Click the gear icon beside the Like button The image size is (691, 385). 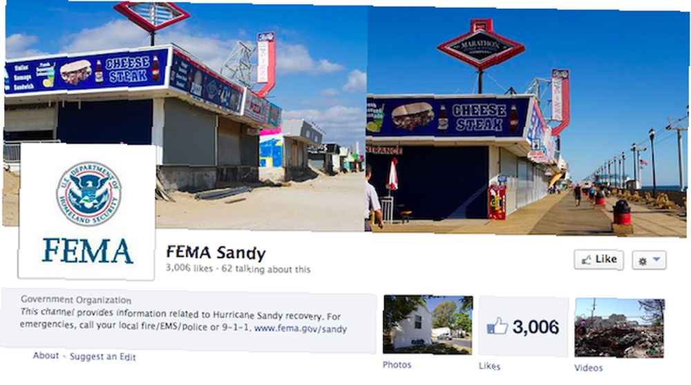click(643, 261)
